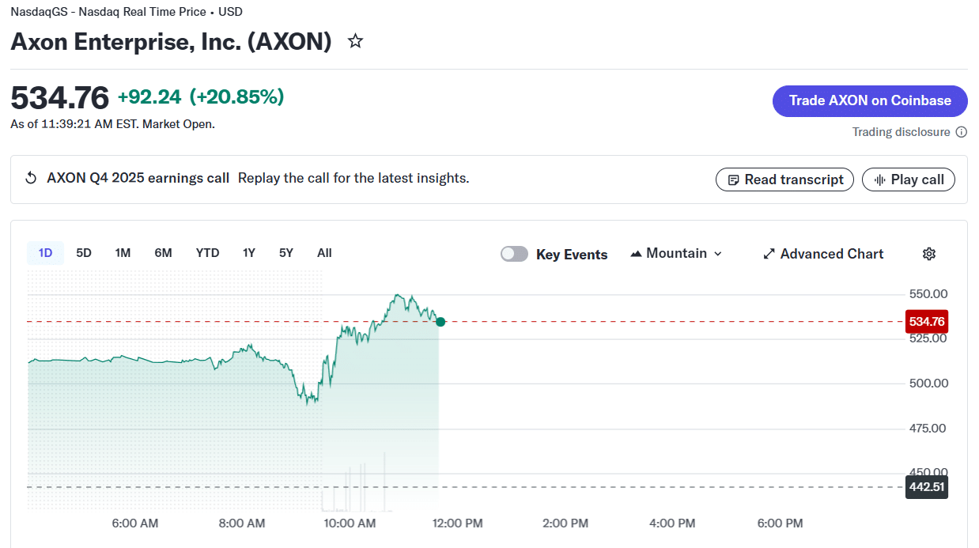Toggle the Key Events switch

(514, 254)
